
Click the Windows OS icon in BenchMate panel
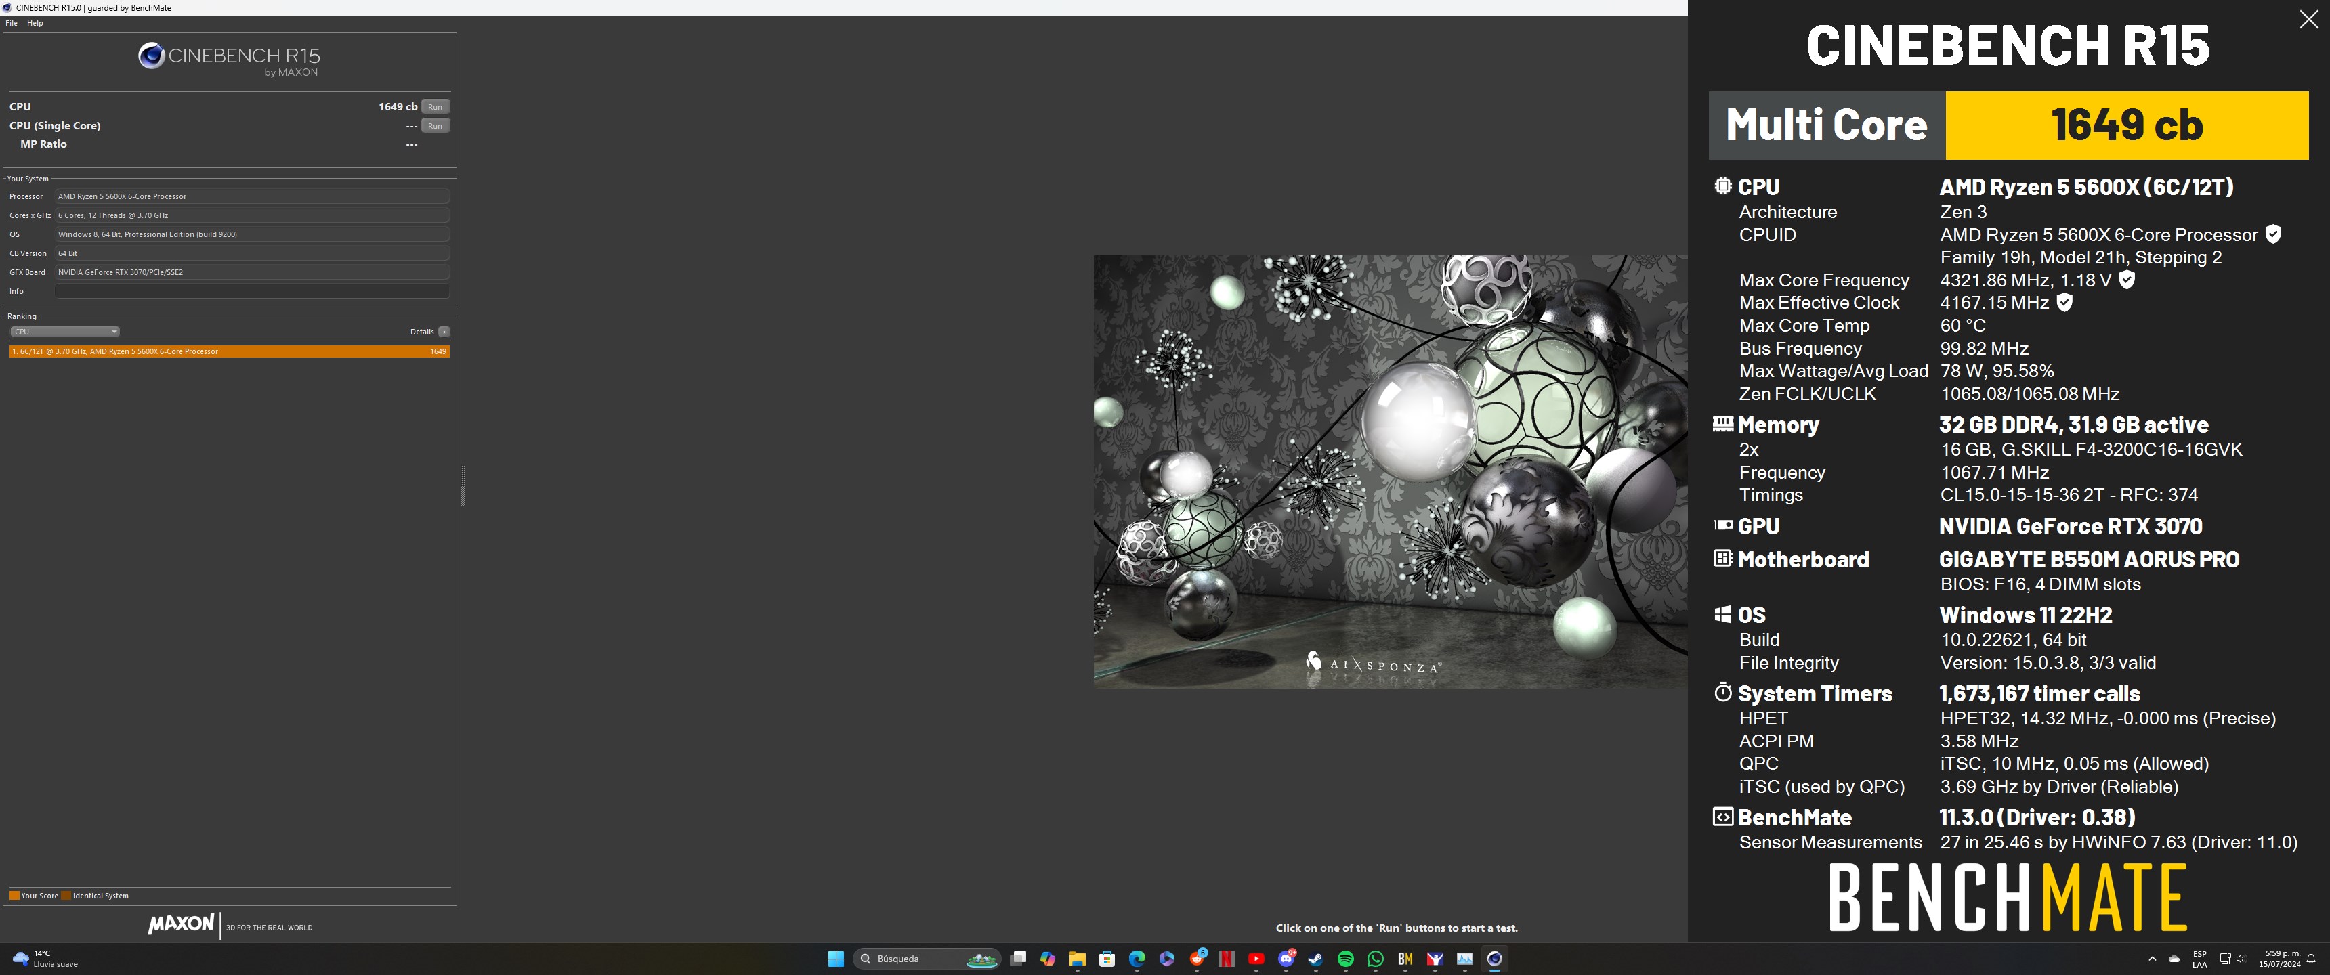point(1722,614)
